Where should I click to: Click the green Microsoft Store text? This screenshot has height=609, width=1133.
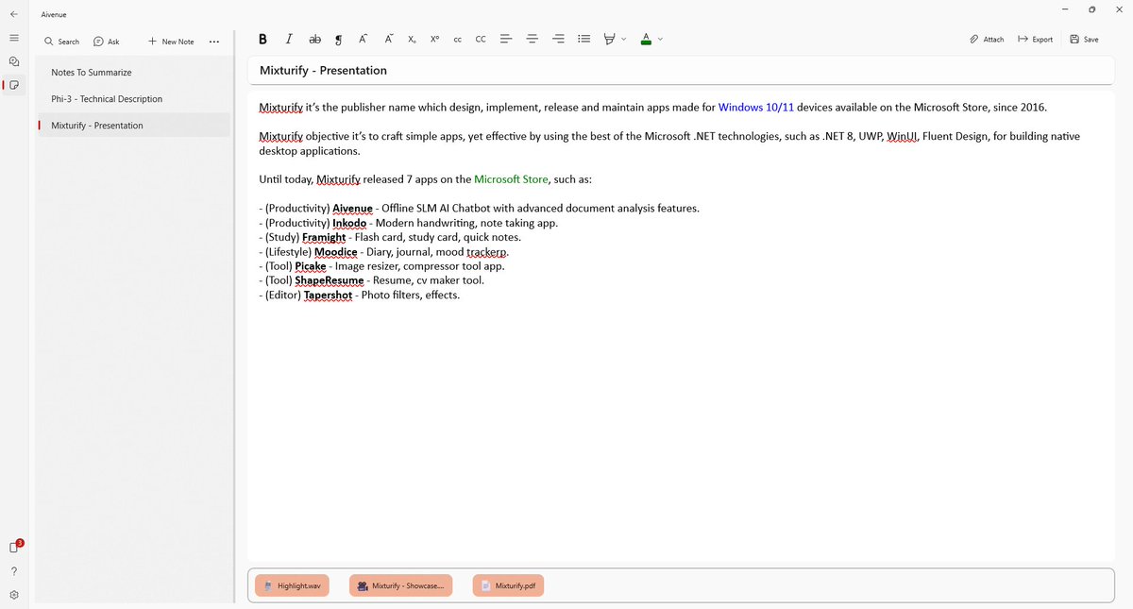512,179
